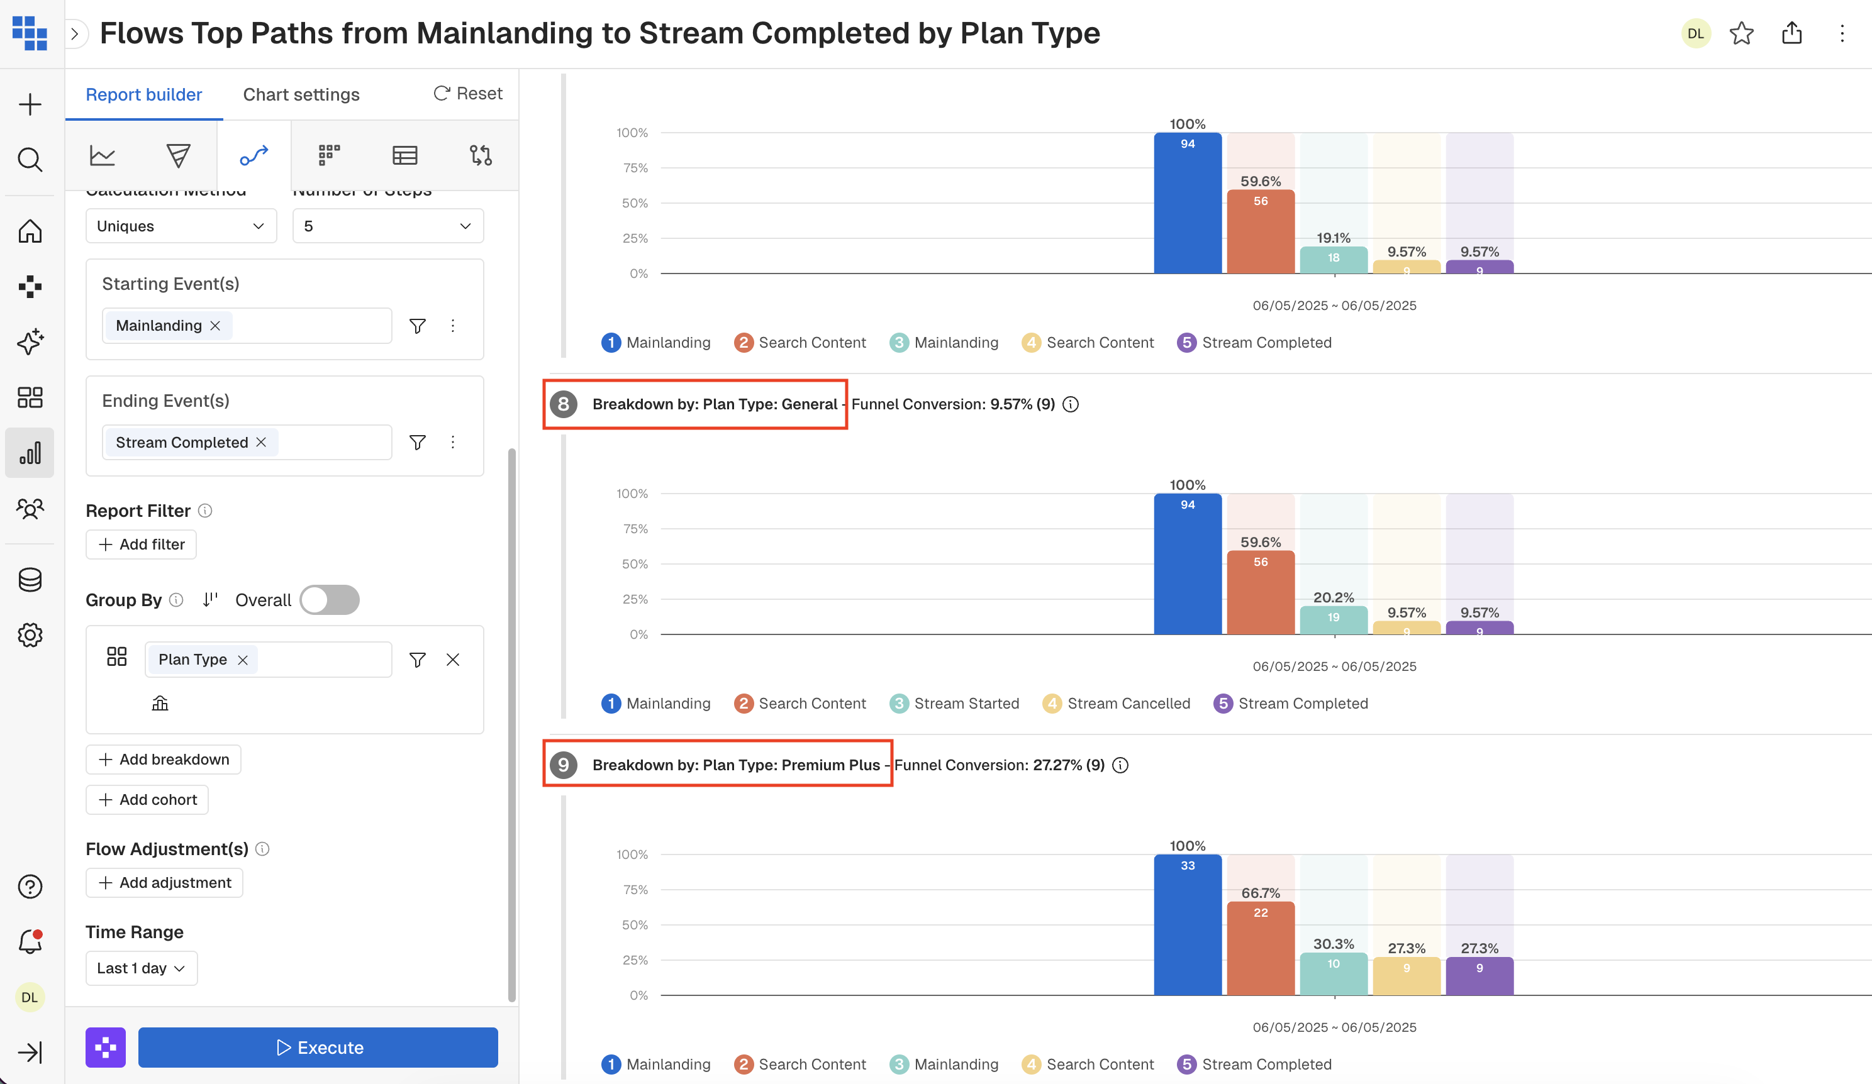Screen dimensions: 1872x1084
Task: Click the Add breakdown button
Action: [x=164, y=760]
